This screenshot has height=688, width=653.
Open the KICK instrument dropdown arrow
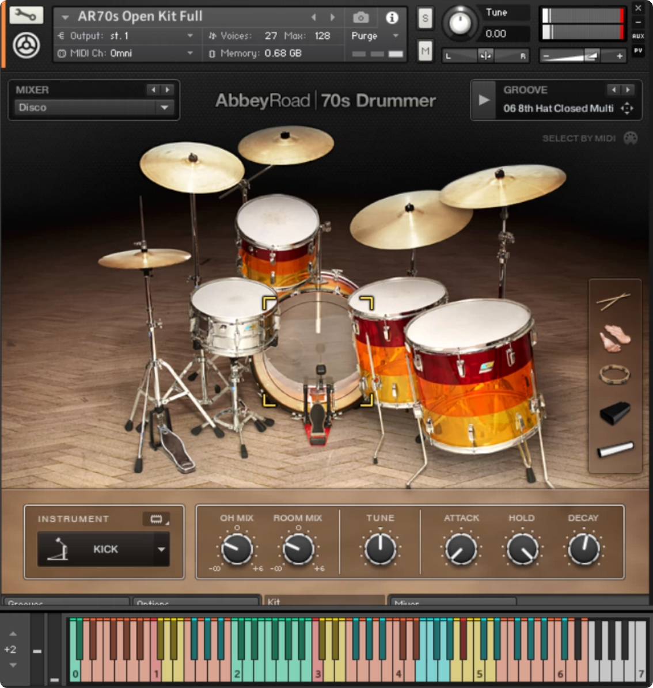pos(161,549)
